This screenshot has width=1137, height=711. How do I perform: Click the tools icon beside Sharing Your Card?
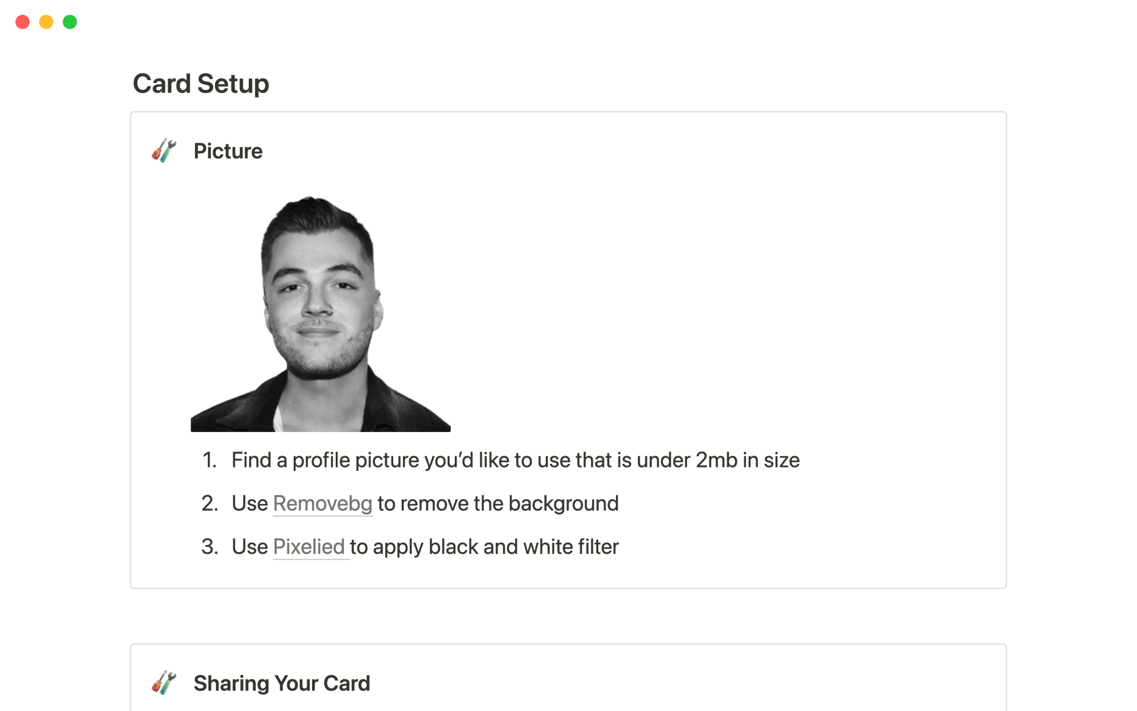tap(164, 683)
